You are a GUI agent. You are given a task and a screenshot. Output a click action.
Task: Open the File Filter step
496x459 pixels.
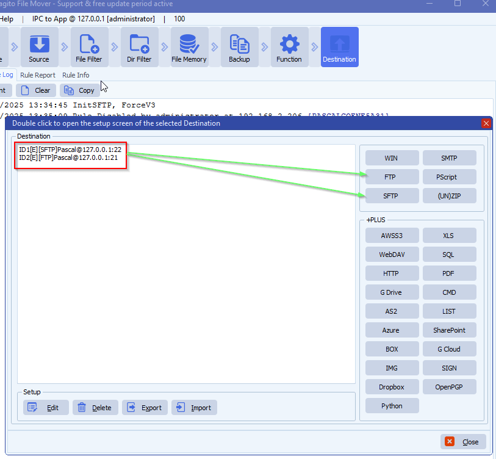(x=90, y=47)
